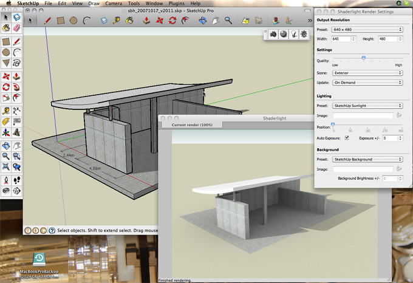Open the Apple menu
Screen dimensions: 413x283
pyautogui.click(x=9, y=4)
